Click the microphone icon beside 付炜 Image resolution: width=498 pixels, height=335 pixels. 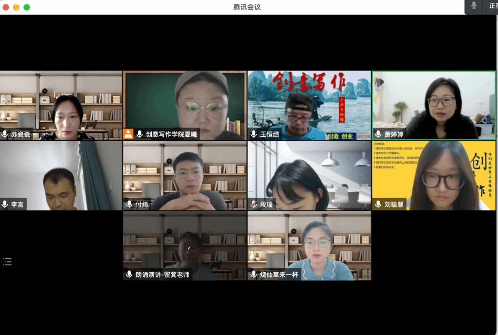pos(129,204)
